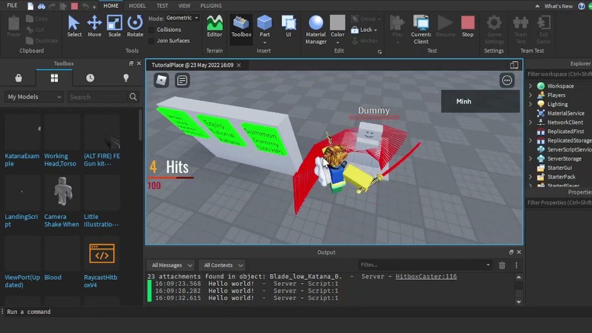Select the Scale tool
Viewport: 592px width, 333px height.
tap(114, 26)
